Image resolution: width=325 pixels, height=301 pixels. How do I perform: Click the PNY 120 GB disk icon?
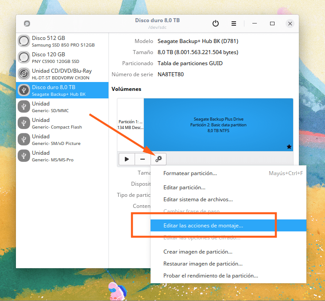click(24, 57)
